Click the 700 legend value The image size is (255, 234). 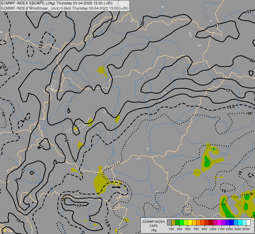pos(196,229)
